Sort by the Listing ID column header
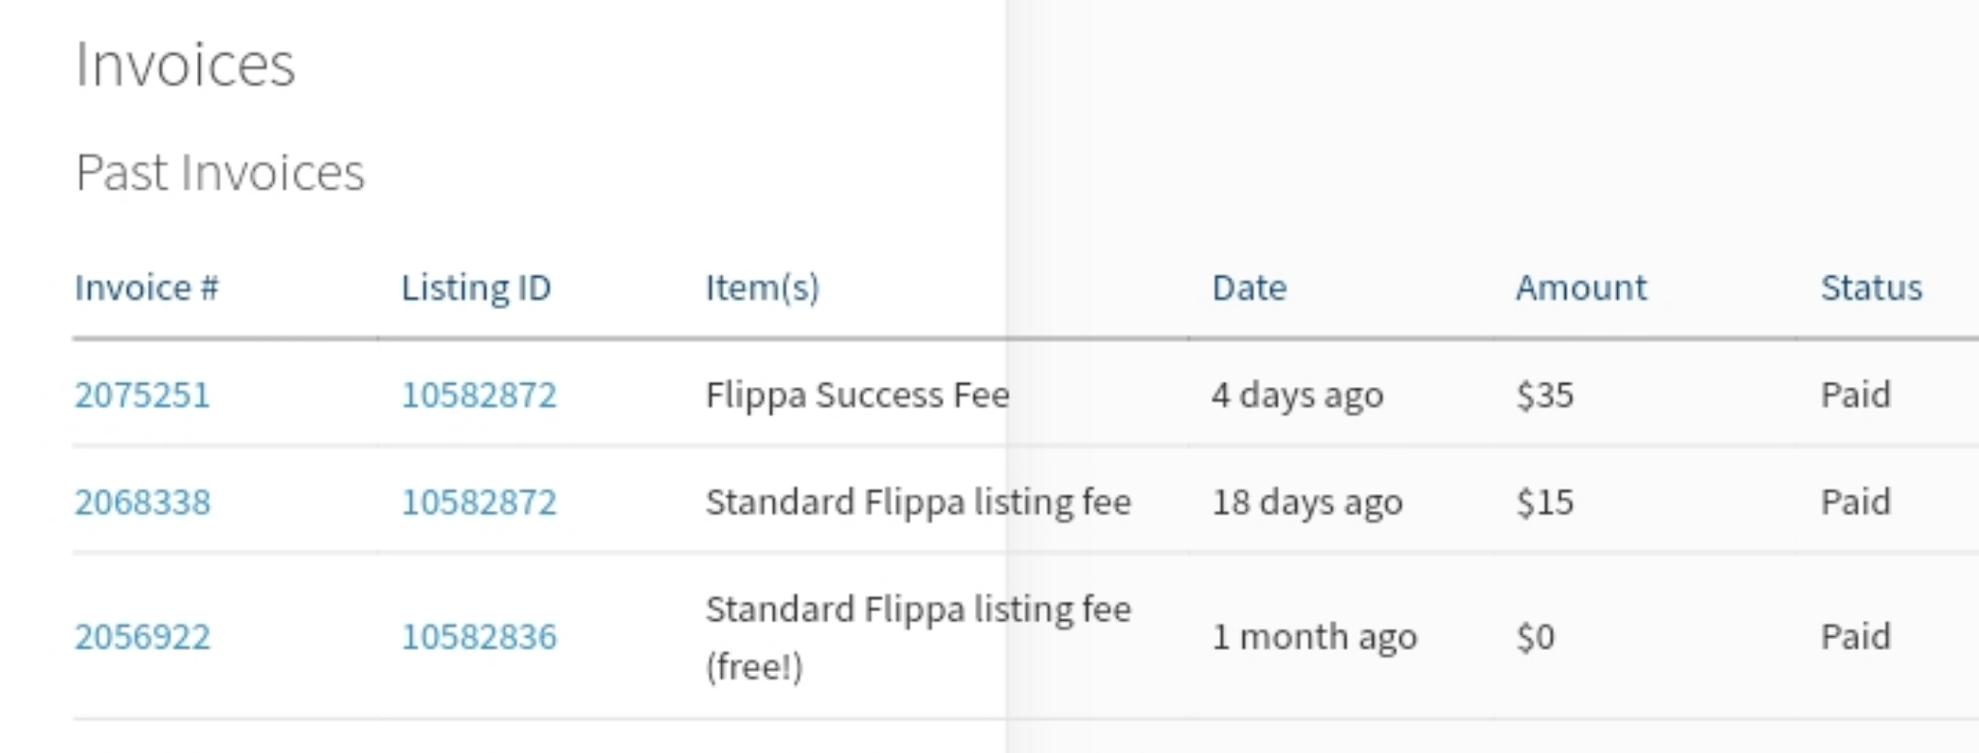This screenshot has width=1979, height=753. coord(476,288)
